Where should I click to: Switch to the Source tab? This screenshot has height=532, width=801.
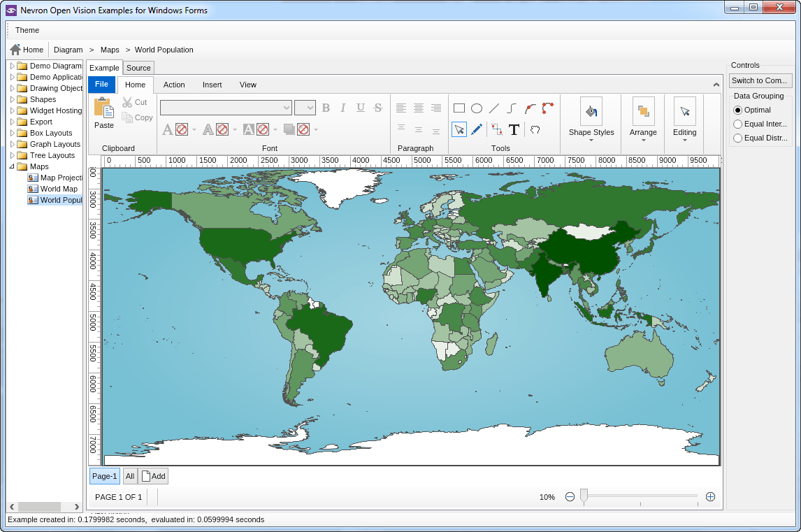pos(138,68)
